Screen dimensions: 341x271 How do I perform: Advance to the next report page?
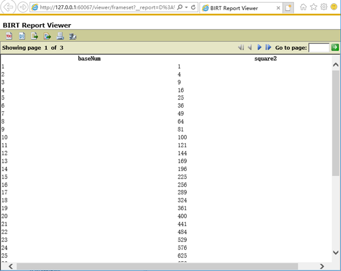pyautogui.click(x=259, y=48)
